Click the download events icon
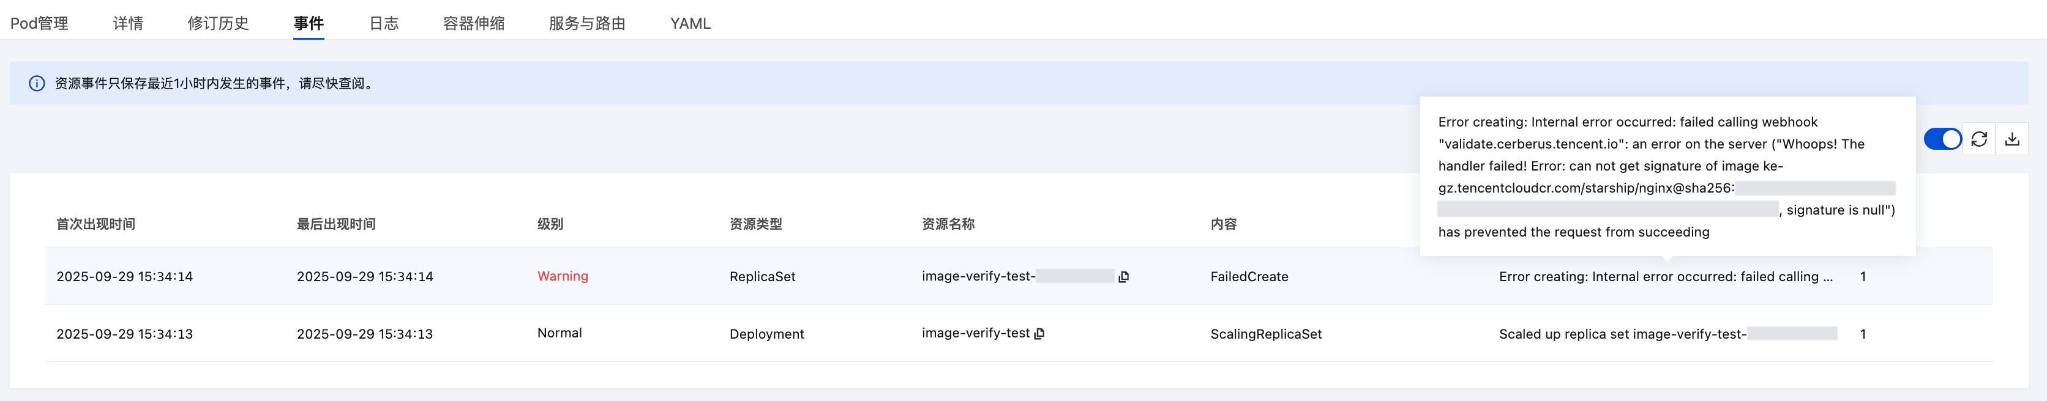 click(2011, 139)
